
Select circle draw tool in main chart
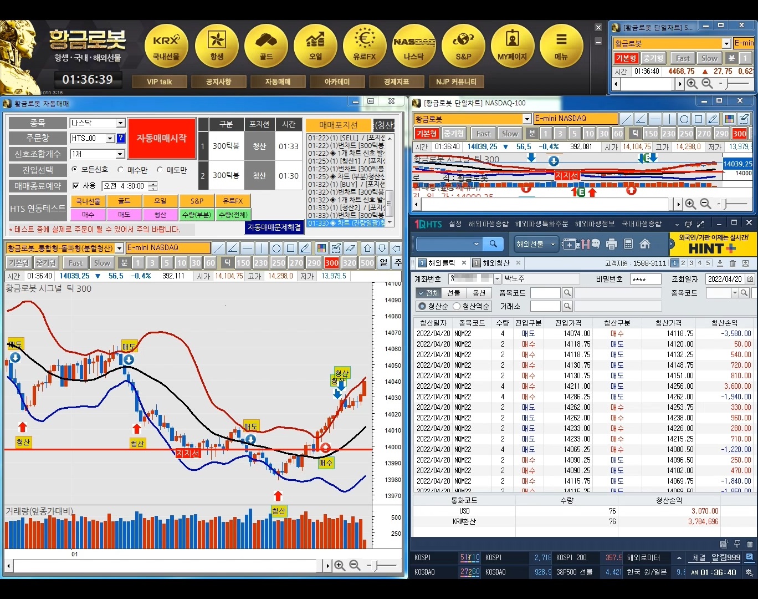(x=276, y=248)
